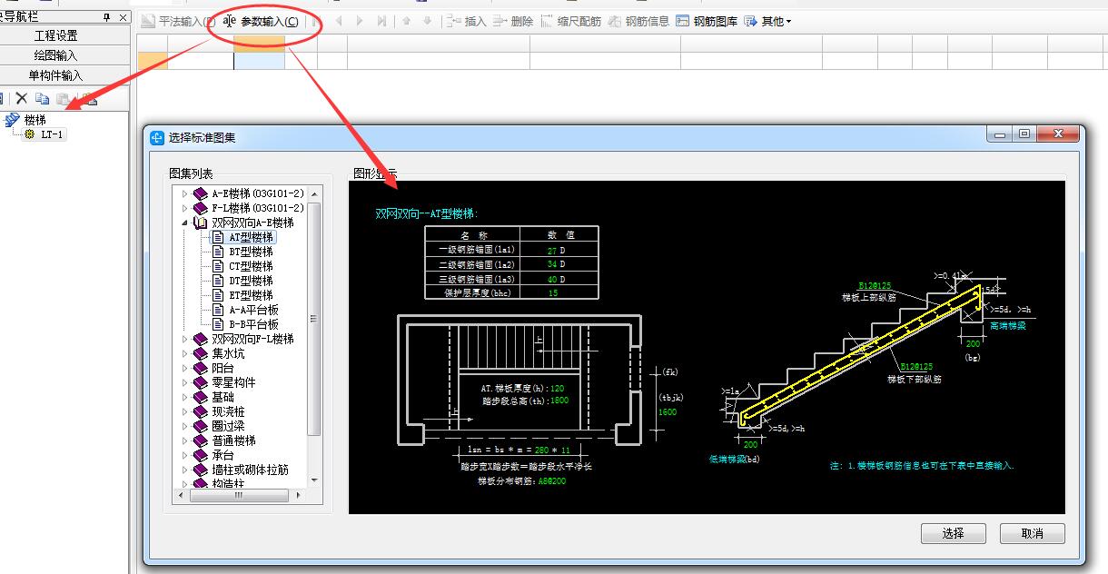Screen dimensions: 1108x574
Task: Open 钢筋信息 from the toolbar
Action: click(638, 21)
